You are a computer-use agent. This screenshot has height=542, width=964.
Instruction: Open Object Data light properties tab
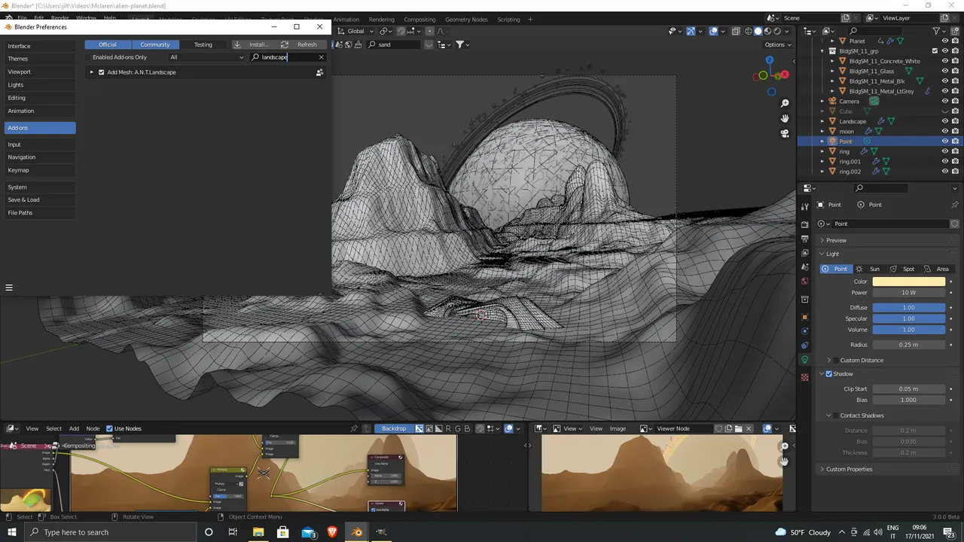(x=804, y=360)
